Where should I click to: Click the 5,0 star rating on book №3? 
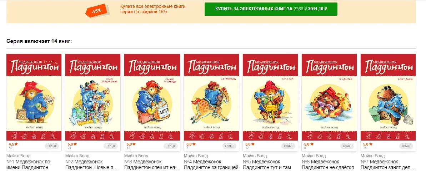click(131, 144)
